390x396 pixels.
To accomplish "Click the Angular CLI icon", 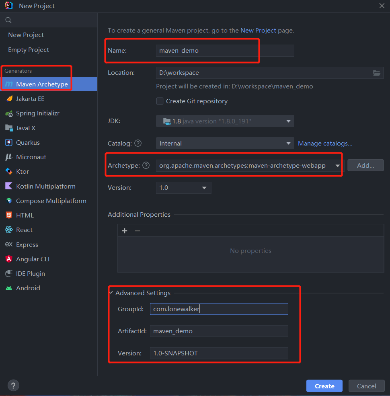I will (9, 259).
